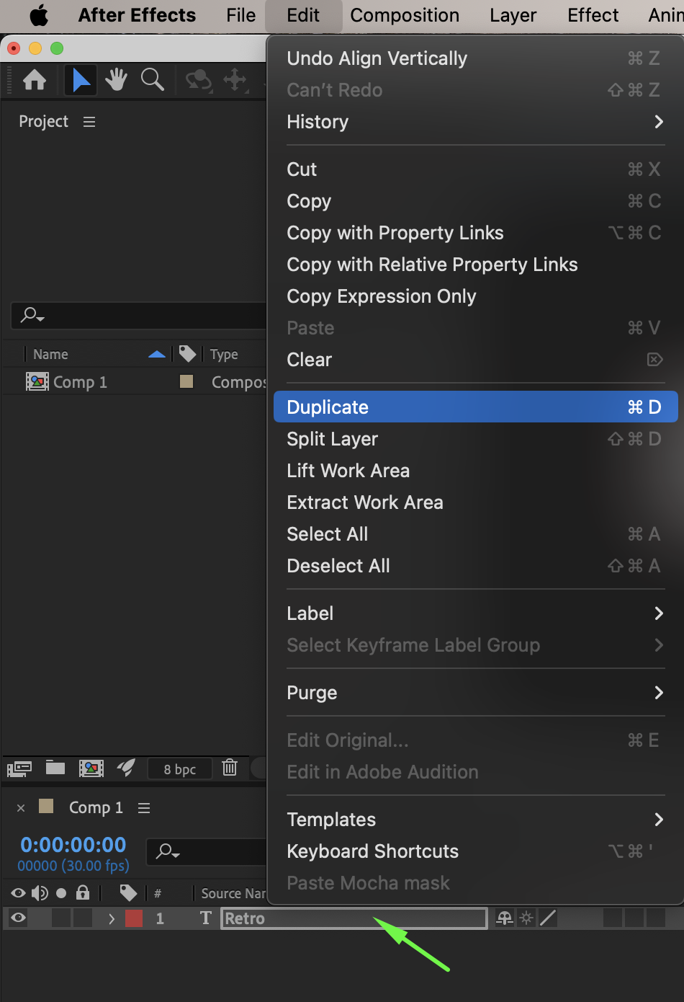Expand the Retro layer properties
This screenshot has height=1002, width=684.
pyautogui.click(x=111, y=918)
